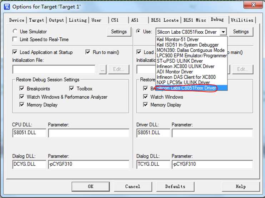Enable Limit Speed to Real-Time
The width and height of the screenshot is (265, 198).
15,40
